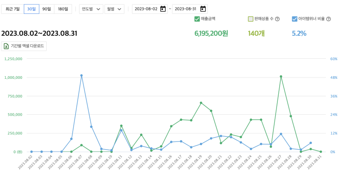The image size is (347, 176).
Task: Open the start date calendar icon
Action: 163,9
